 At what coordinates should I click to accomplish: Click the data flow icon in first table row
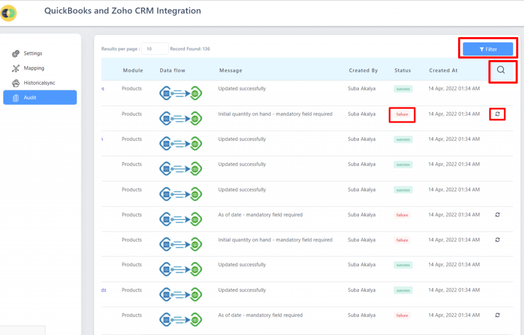pos(181,93)
